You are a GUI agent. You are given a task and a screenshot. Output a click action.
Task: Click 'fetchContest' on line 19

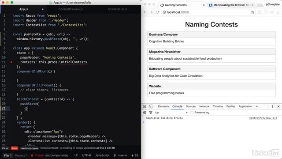coord(28,99)
